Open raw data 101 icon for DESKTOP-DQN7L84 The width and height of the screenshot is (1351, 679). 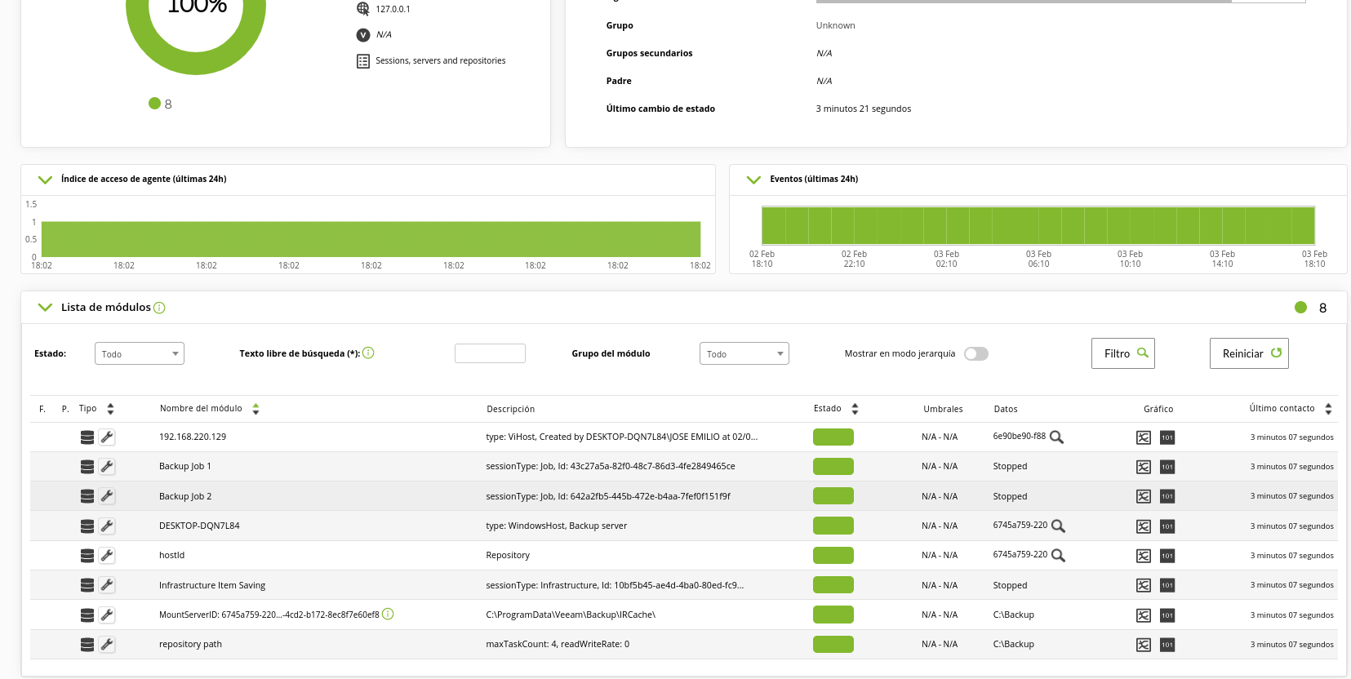pyautogui.click(x=1167, y=526)
